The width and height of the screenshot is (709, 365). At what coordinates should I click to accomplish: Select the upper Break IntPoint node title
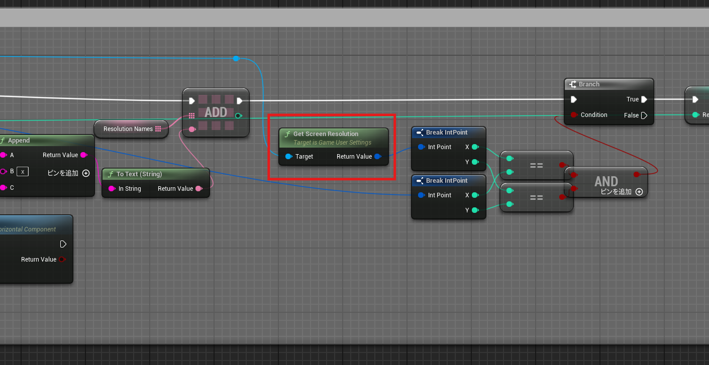click(447, 133)
